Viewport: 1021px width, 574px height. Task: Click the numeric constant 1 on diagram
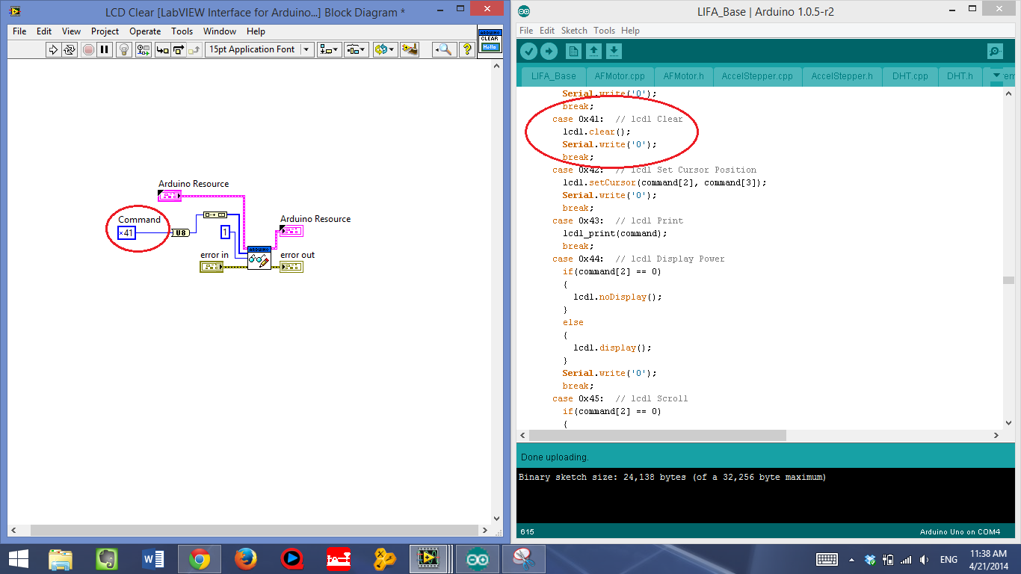224,232
